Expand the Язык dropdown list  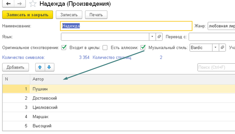[152, 37]
